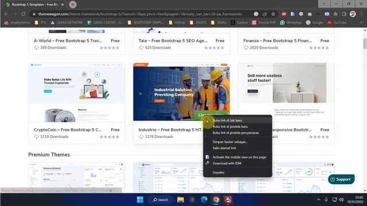Reload the themewagon page
This screenshot has height=206, width=367.
click(23, 14)
